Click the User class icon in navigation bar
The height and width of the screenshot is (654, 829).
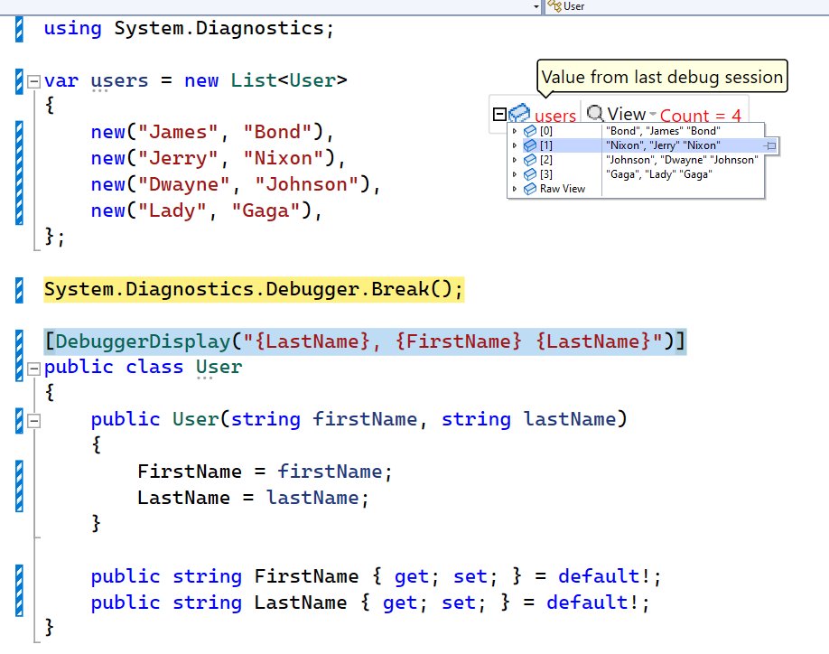point(554,5)
